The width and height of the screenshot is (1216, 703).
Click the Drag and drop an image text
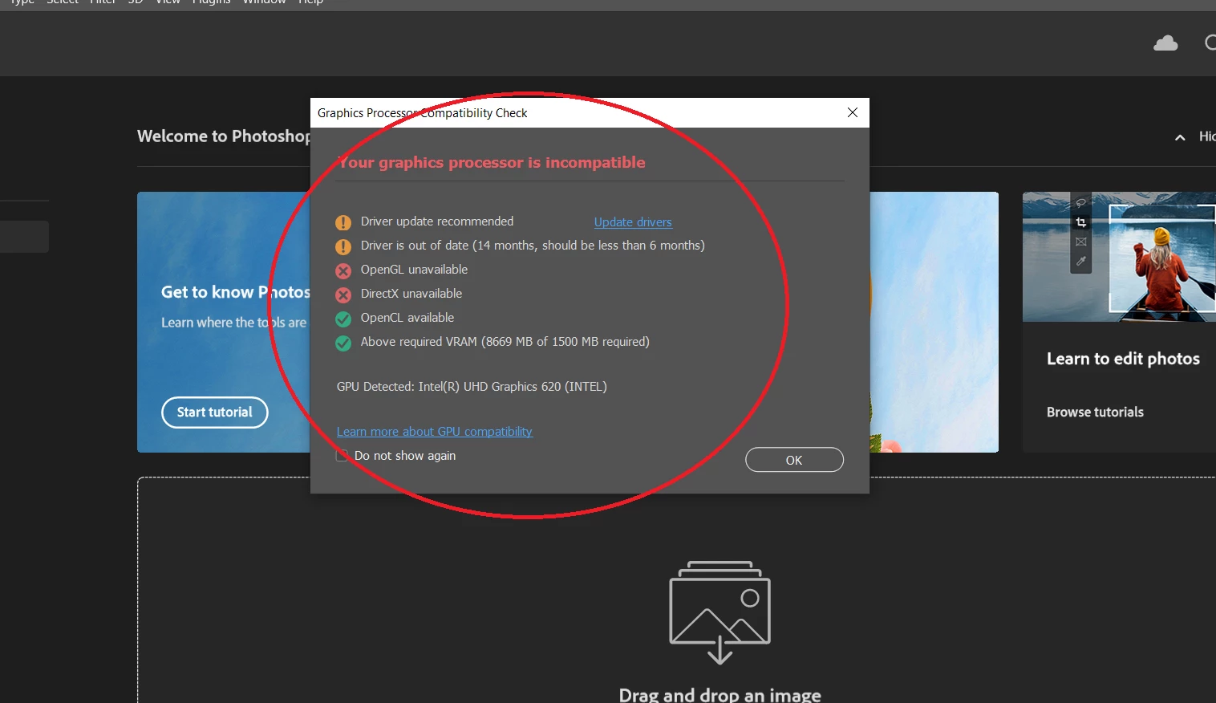719,694
